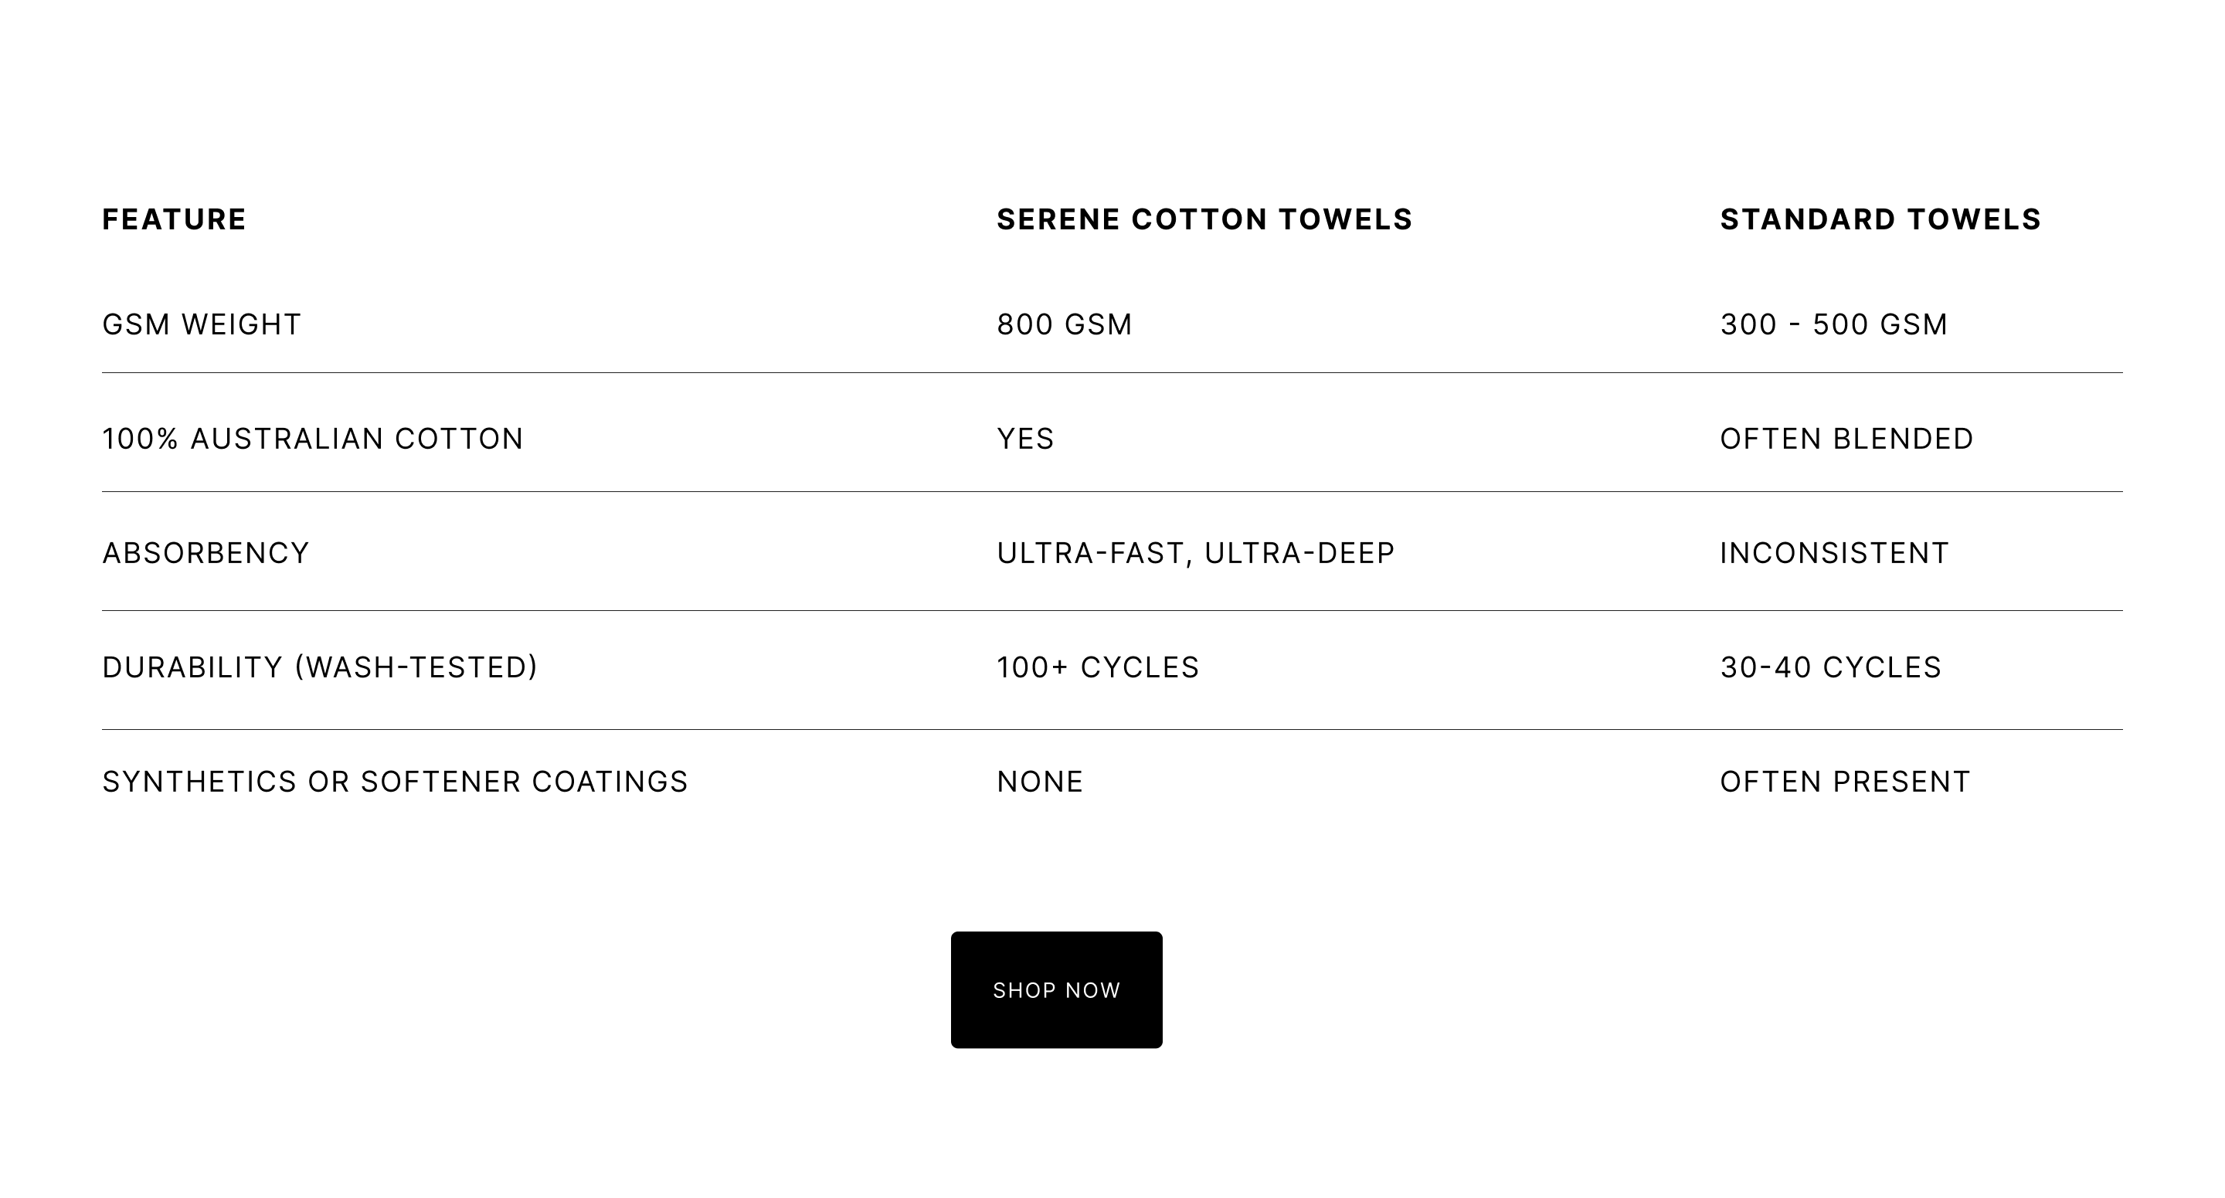
Task: Click the 30-40 Cycles value
Action: (x=1830, y=667)
